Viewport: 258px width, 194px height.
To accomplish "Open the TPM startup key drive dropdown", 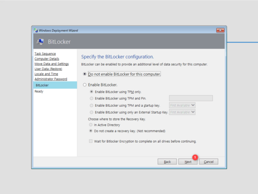I will coord(182,105).
